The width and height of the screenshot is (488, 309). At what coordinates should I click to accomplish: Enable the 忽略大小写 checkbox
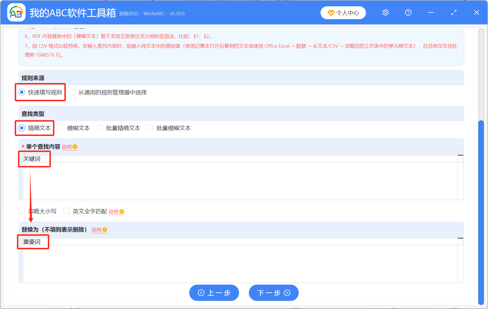point(22,211)
